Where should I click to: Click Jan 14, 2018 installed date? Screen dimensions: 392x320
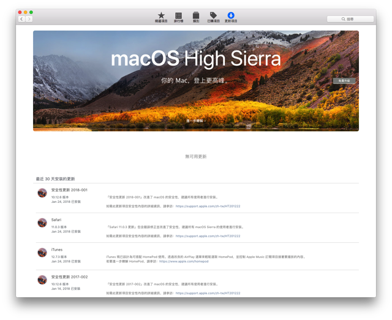click(66, 289)
